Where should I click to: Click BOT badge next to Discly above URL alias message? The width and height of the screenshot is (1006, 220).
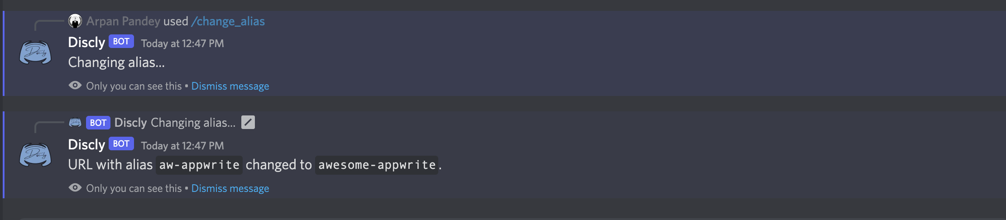point(121,144)
